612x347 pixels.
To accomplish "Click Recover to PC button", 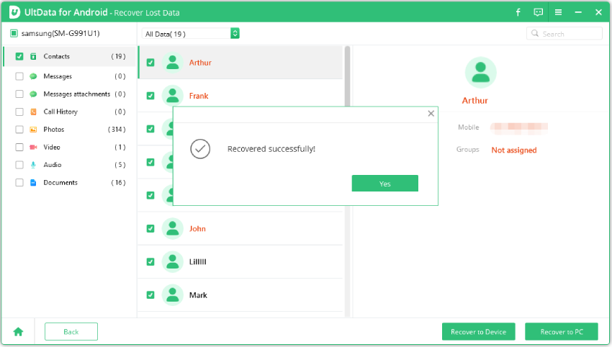I will pyautogui.click(x=562, y=332).
